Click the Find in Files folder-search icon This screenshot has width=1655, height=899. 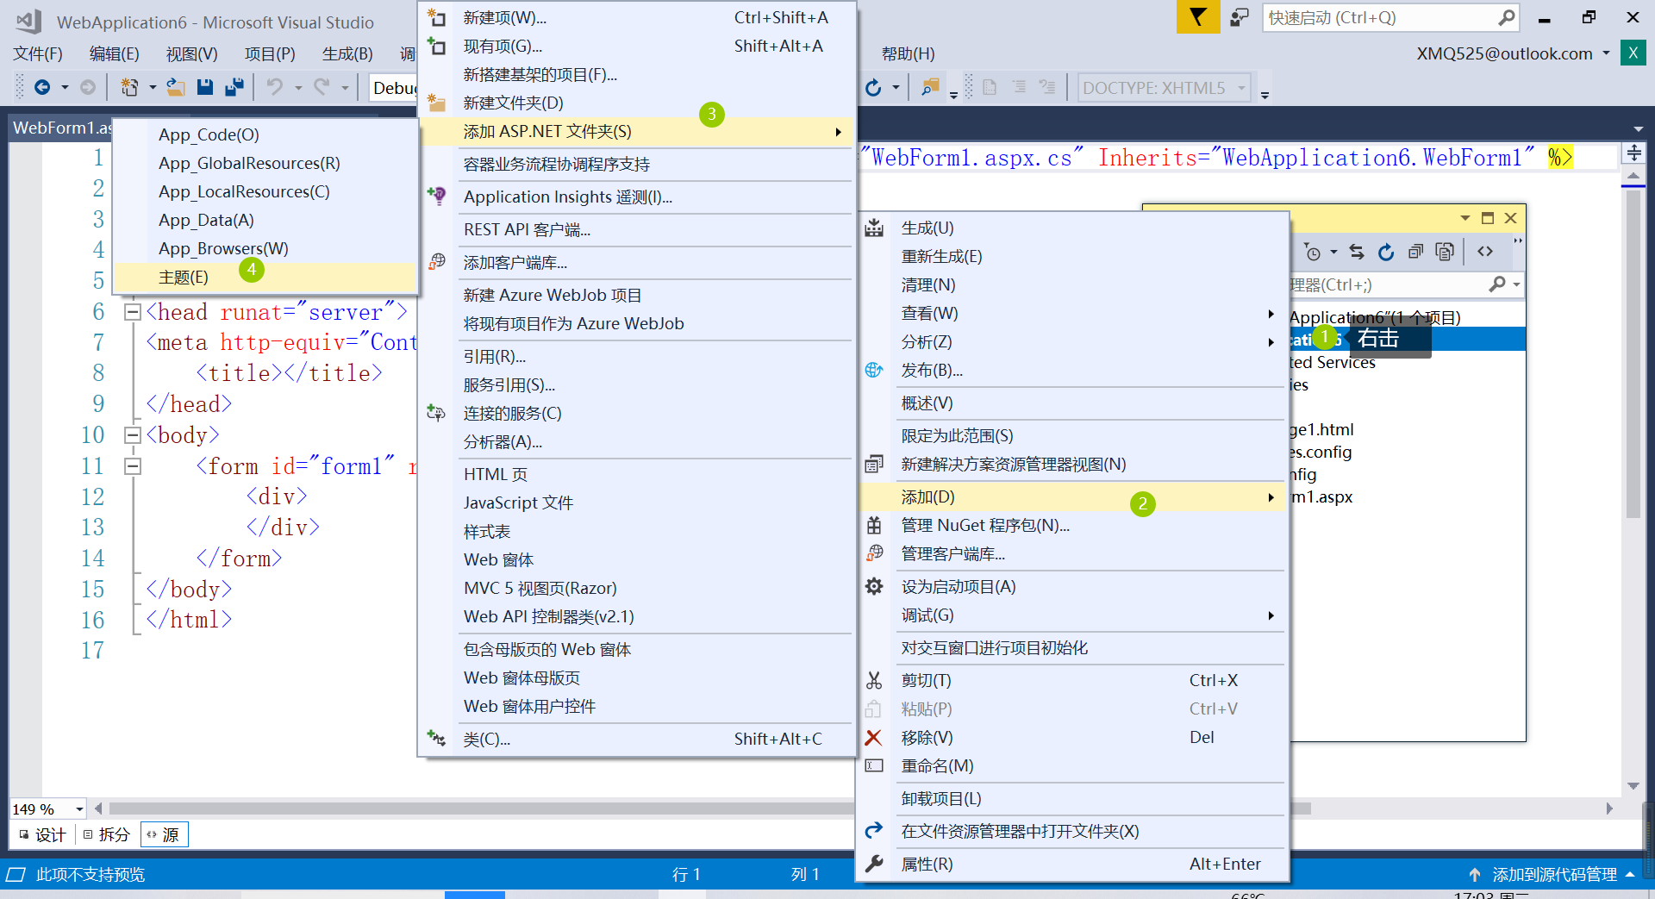(930, 87)
